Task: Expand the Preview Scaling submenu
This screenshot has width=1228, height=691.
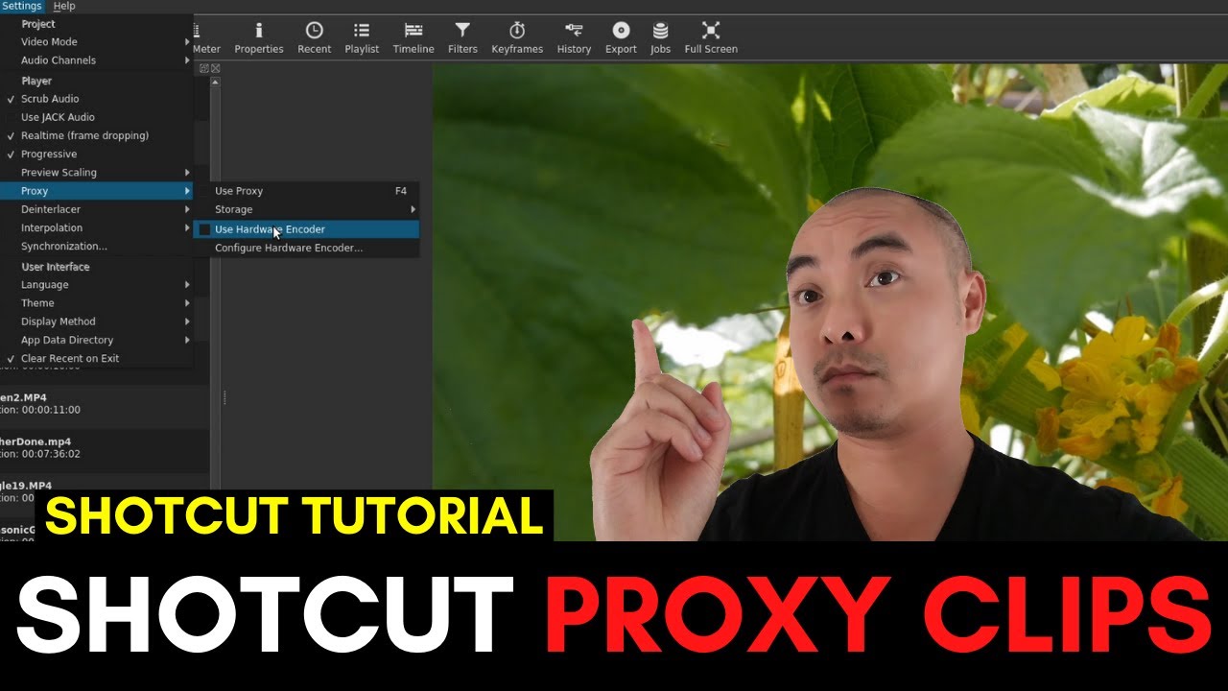Action: [96, 173]
